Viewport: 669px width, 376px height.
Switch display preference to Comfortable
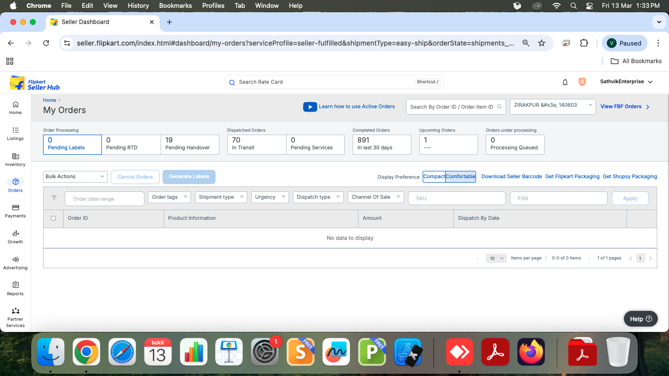pyautogui.click(x=460, y=177)
